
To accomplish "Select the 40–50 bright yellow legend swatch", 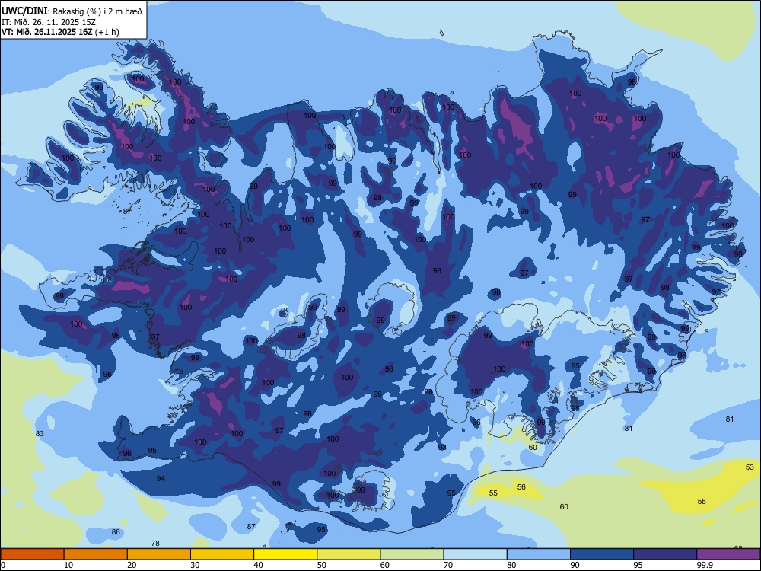I will click(x=285, y=554).
